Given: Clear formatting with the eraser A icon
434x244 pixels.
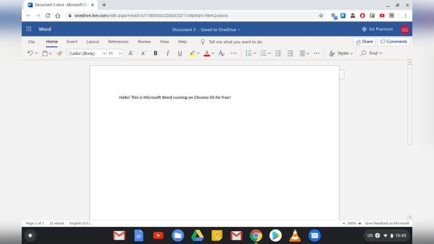Looking at the screenshot, I should click(x=221, y=53).
